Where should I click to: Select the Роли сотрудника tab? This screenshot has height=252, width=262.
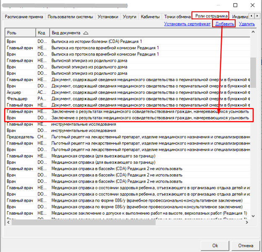(211, 16)
